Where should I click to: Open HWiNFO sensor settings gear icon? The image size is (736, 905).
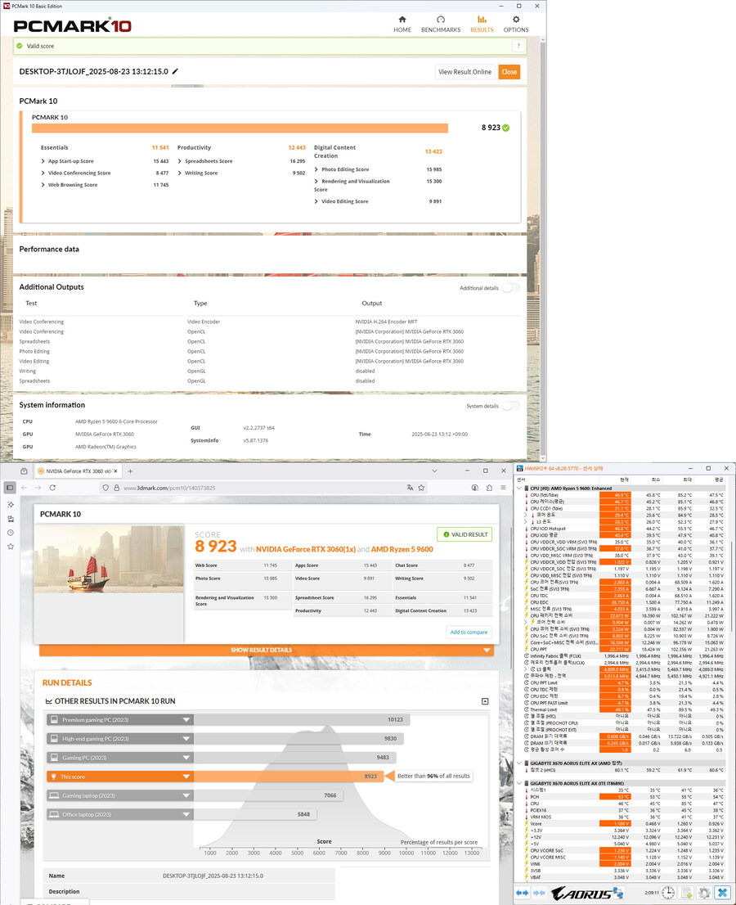[703, 892]
